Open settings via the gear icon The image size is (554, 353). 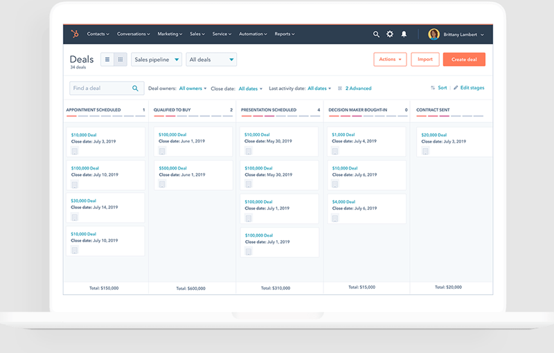[x=390, y=34]
